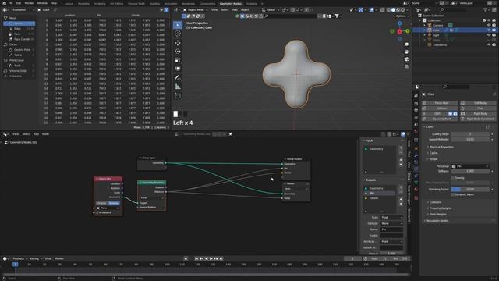Toggle the Dynamic Mesh checkbox
This screenshot has height=281, width=499.
[x=453, y=194]
